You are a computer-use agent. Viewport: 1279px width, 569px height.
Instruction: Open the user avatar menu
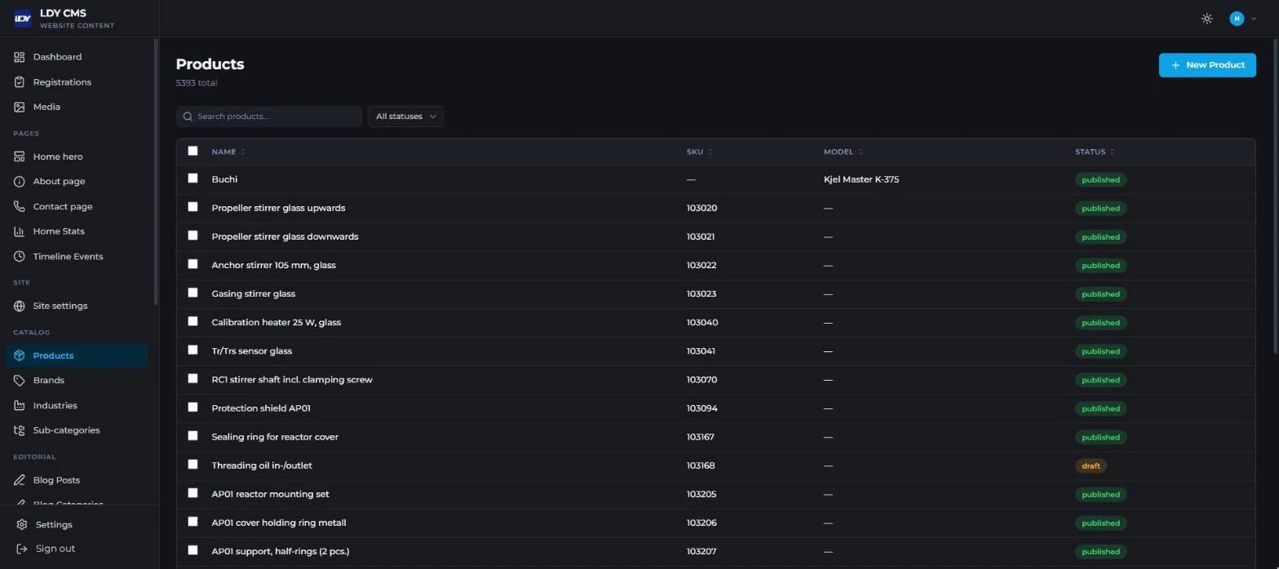tap(1237, 19)
